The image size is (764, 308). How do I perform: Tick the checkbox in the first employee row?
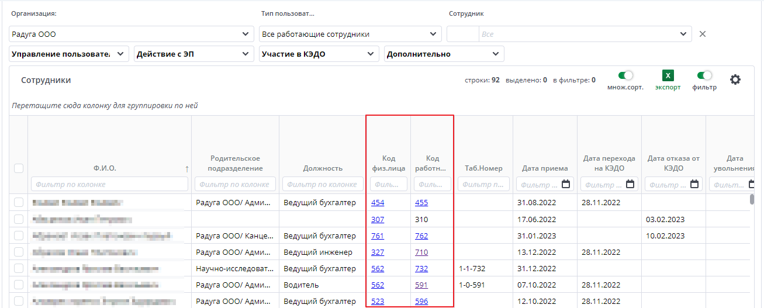[19, 203]
